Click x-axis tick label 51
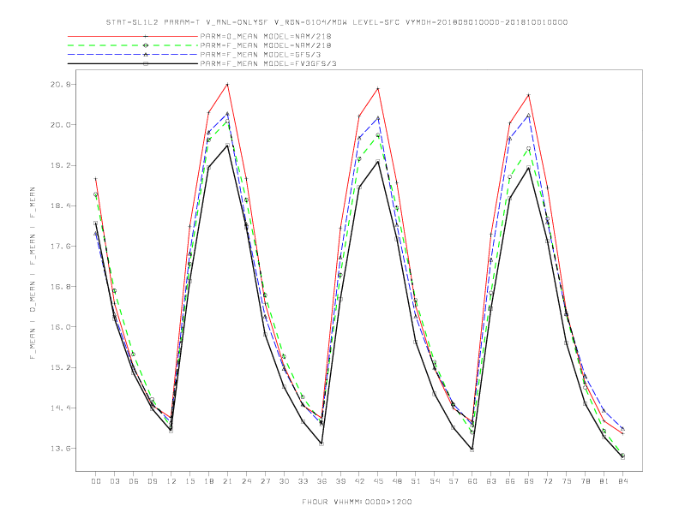This screenshot has height=524, width=679. [416, 481]
